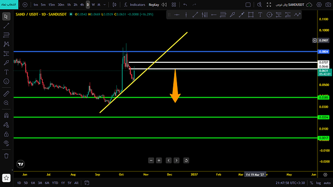Set date range to 3M
333x187 pixels.
[40, 183]
